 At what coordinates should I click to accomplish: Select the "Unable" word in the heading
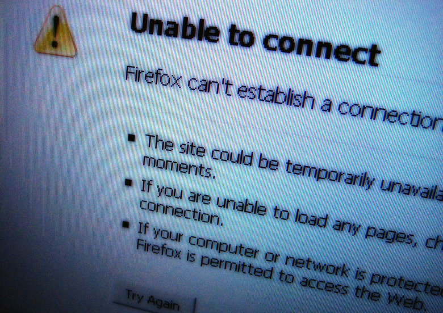[x=174, y=28]
